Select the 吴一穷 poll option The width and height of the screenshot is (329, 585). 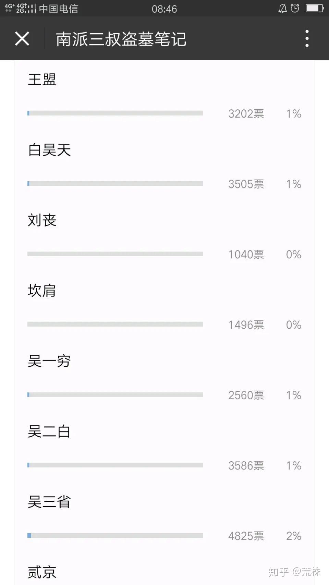(x=49, y=361)
